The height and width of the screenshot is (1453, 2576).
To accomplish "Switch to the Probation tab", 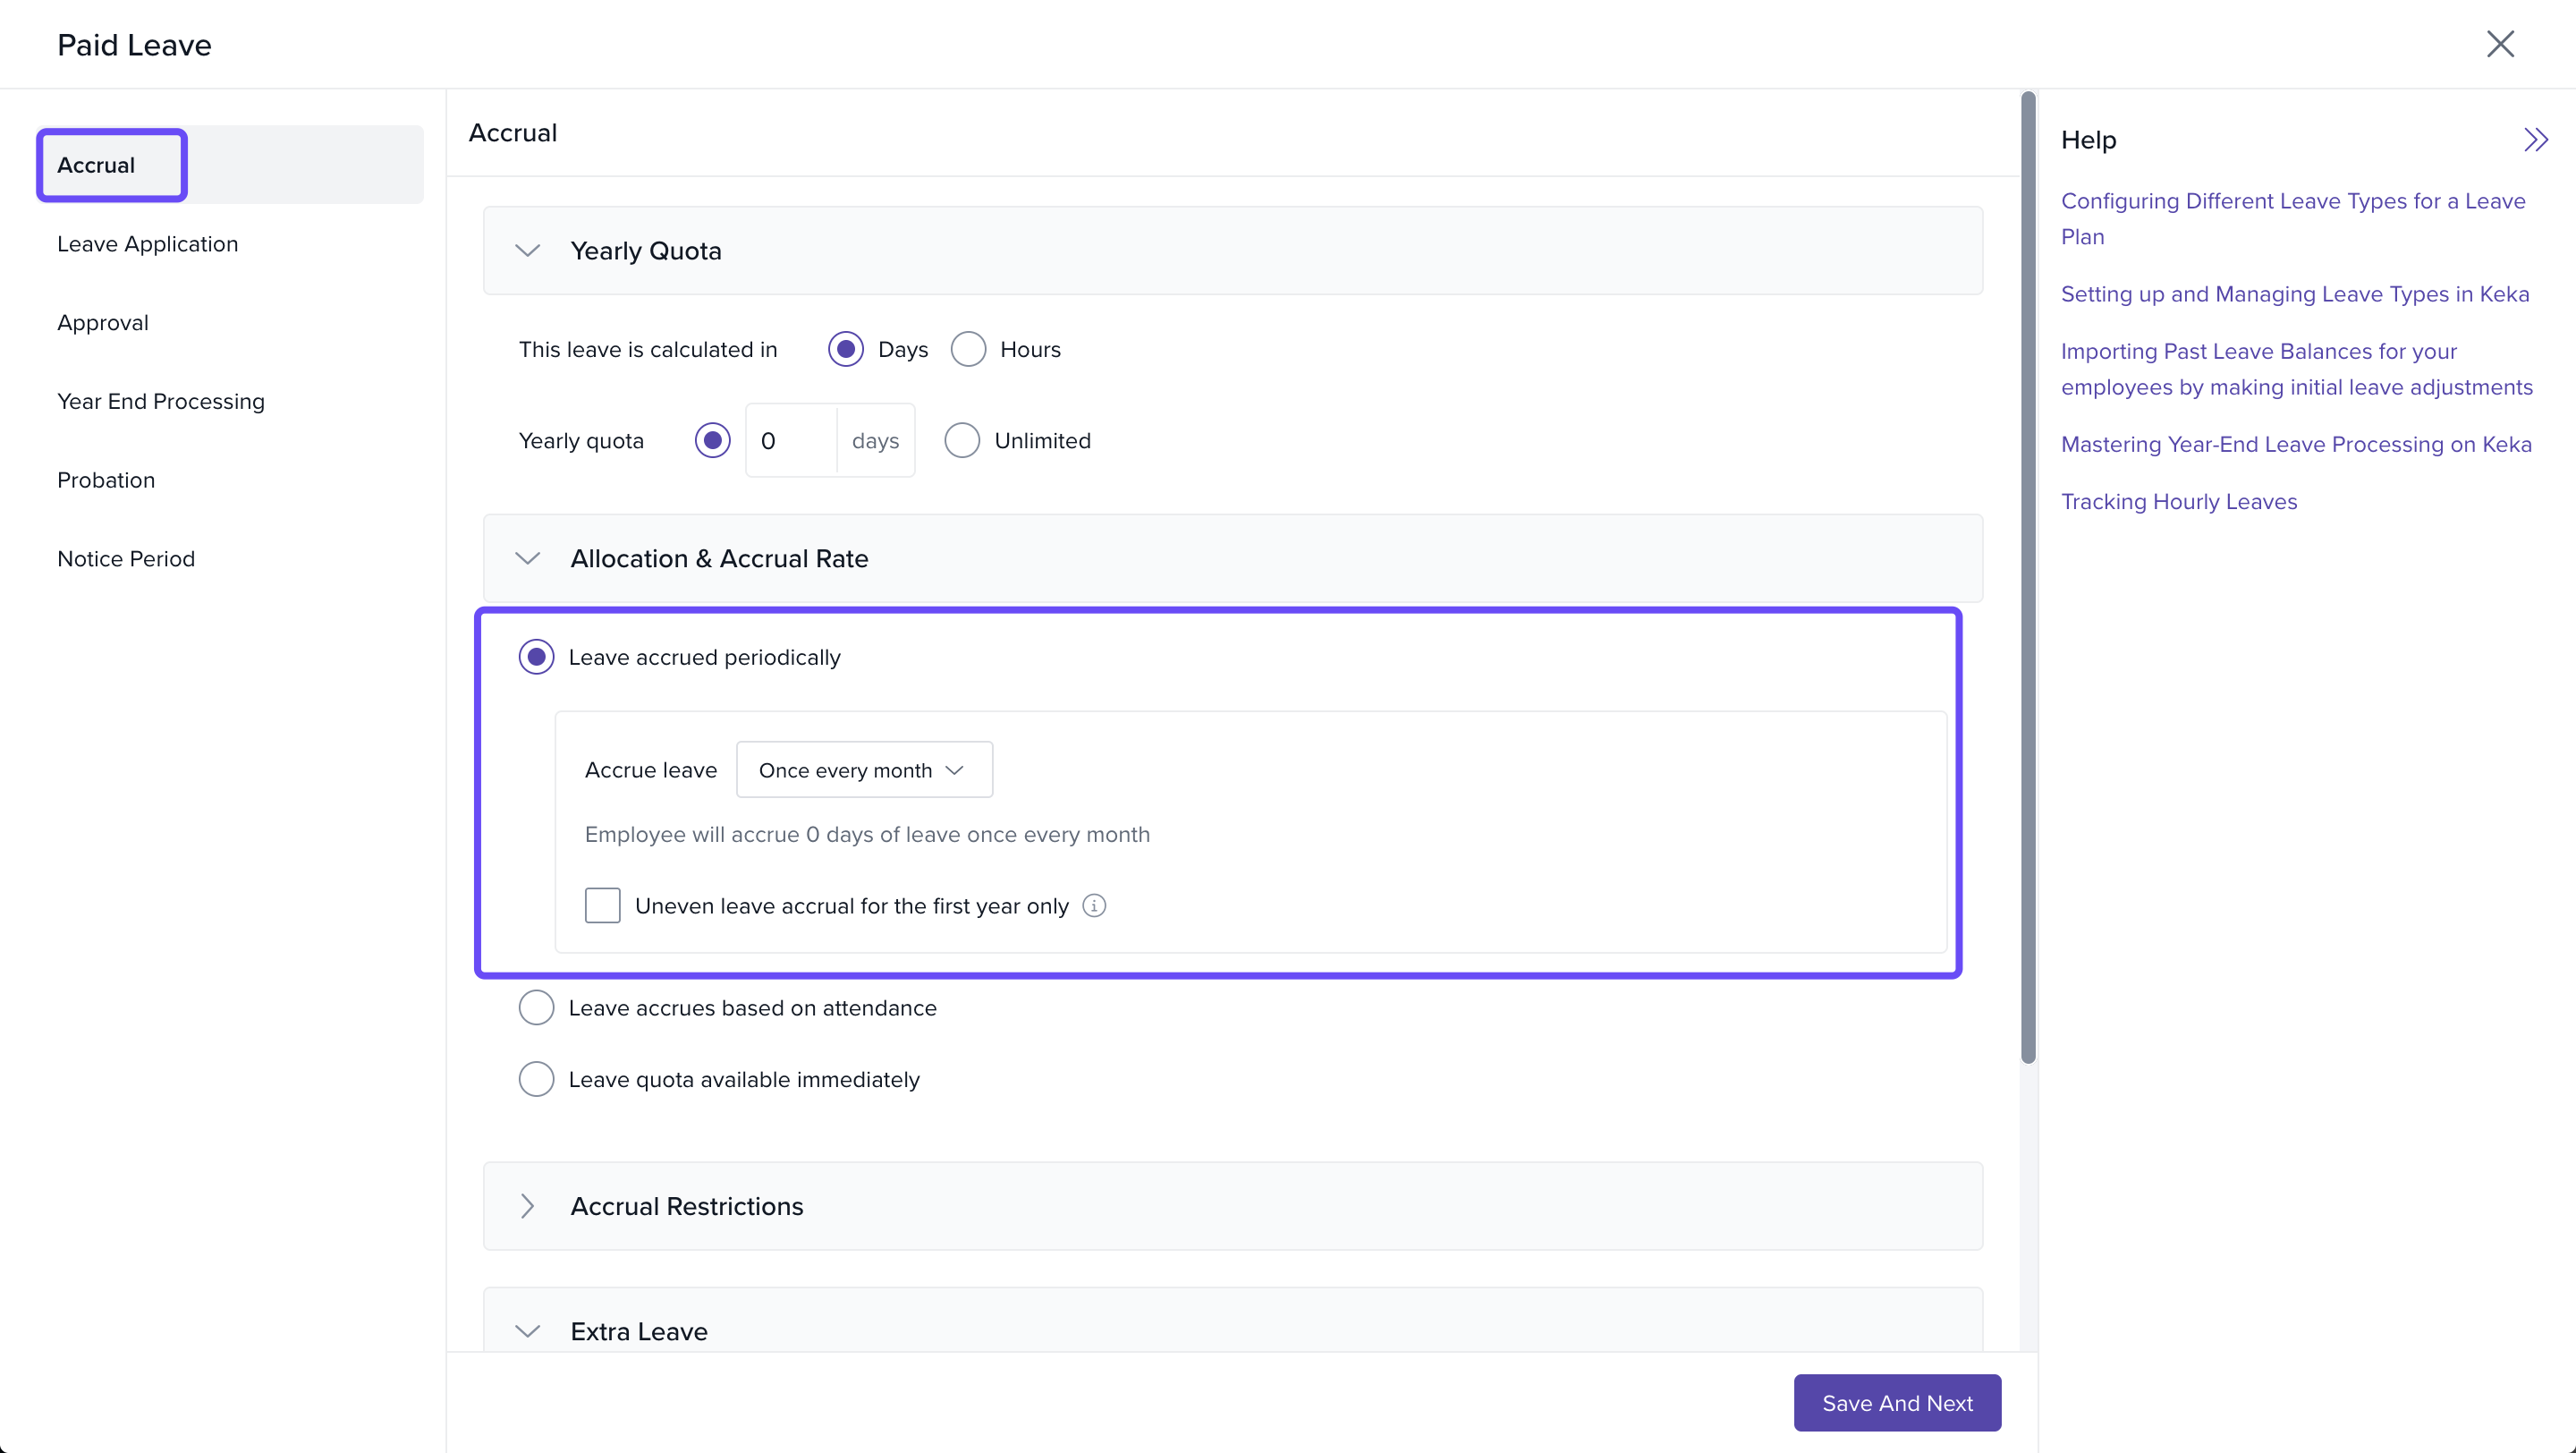I will 106,480.
